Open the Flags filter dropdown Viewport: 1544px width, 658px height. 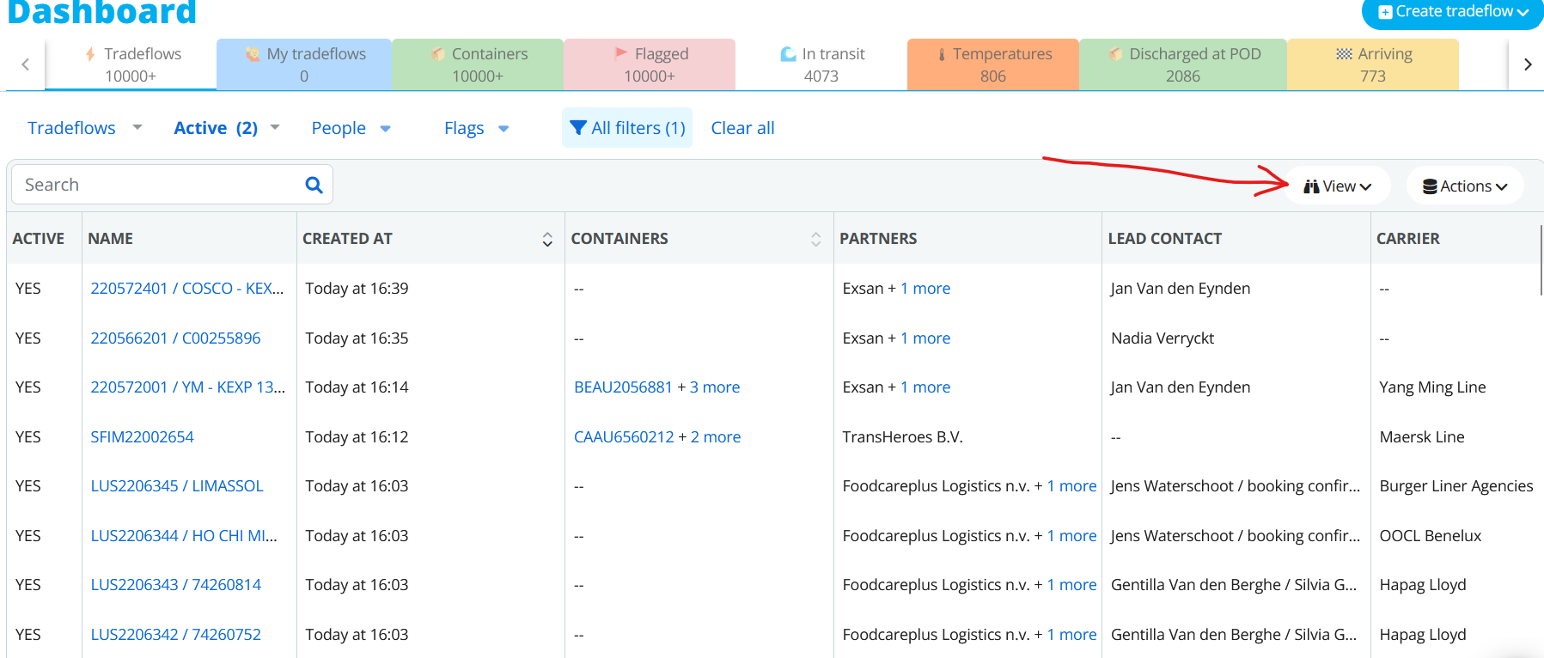coord(476,128)
